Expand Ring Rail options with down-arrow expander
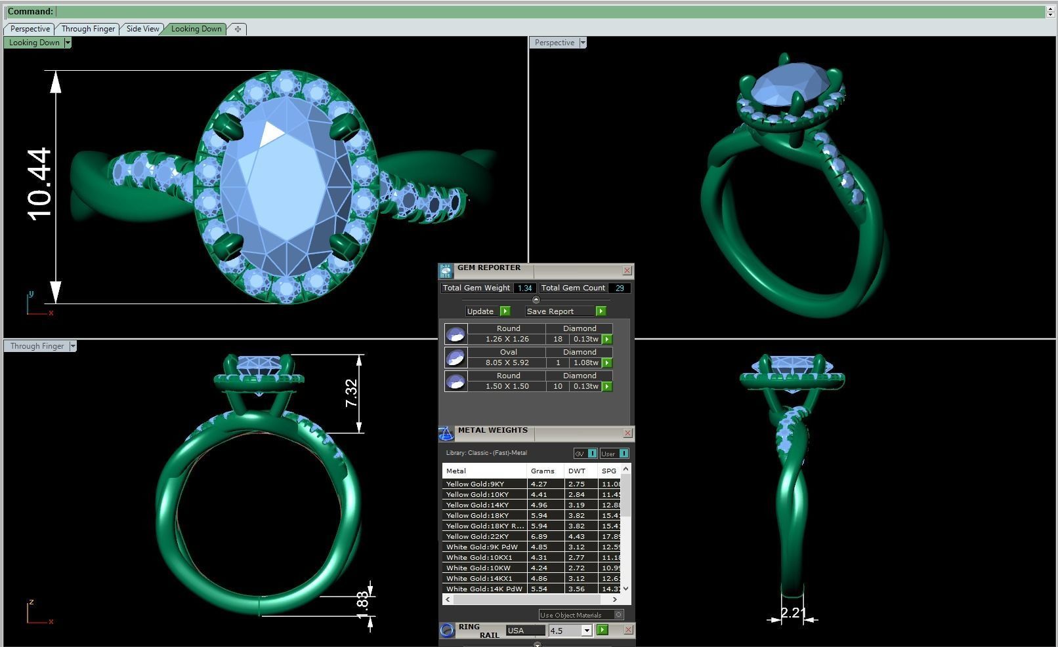The width and height of the screenshot is (1058, 647). point(538,644)
